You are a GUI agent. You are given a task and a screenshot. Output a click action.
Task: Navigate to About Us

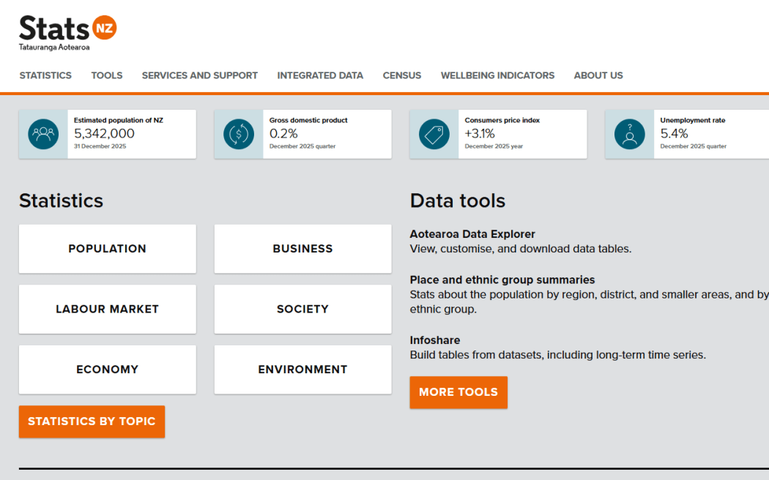tap(598, 75)
